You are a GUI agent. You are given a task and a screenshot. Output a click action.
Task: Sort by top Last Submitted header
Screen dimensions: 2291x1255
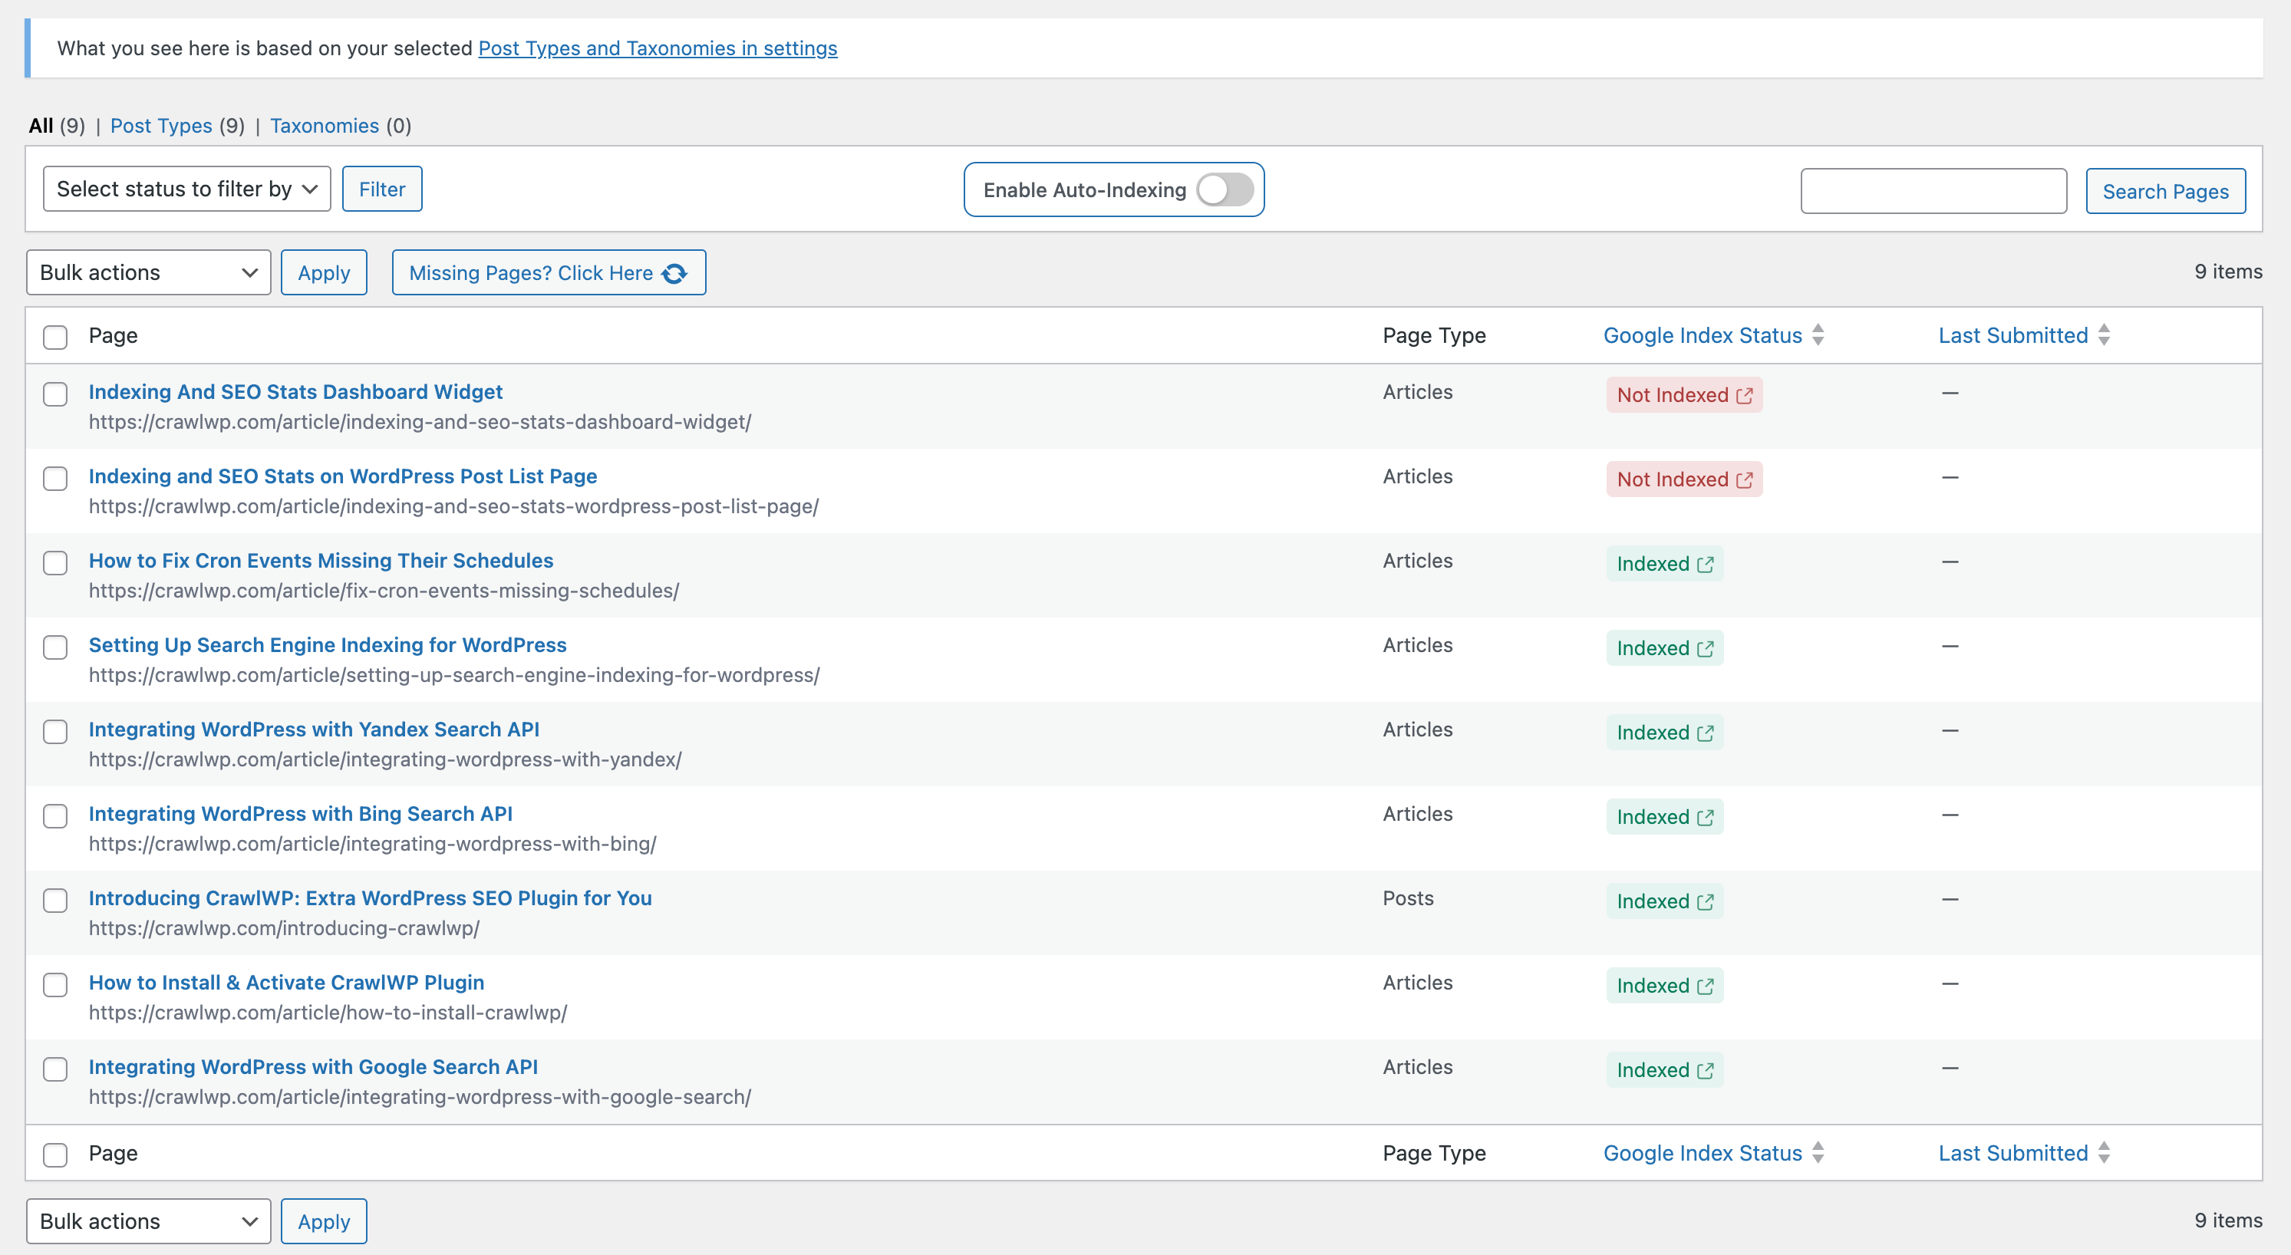[x=2012, y=335]
